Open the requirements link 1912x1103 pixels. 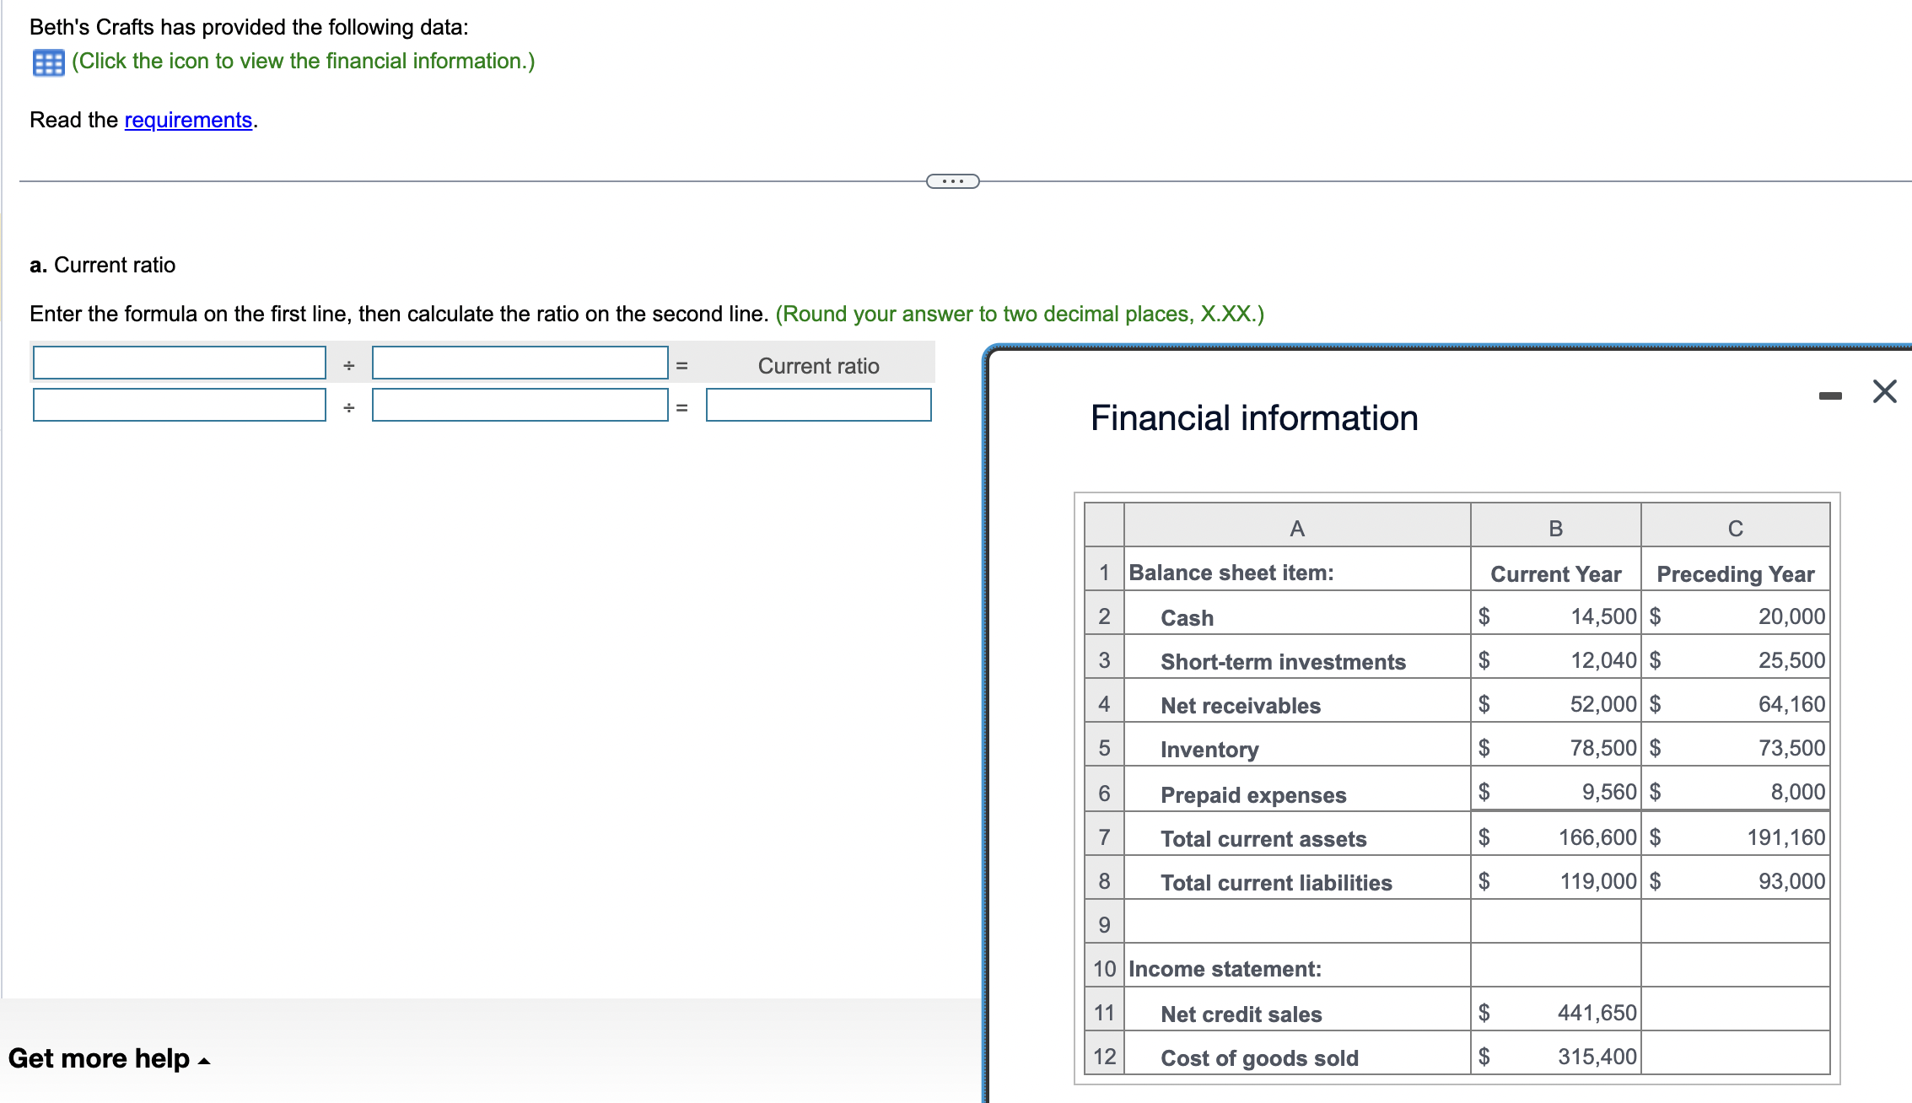[188, 120]
